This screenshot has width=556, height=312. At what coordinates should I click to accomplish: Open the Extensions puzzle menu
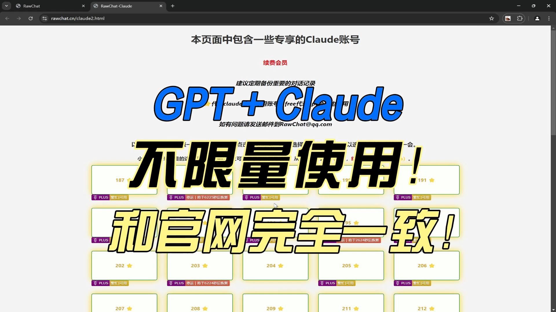coord(520,18)
